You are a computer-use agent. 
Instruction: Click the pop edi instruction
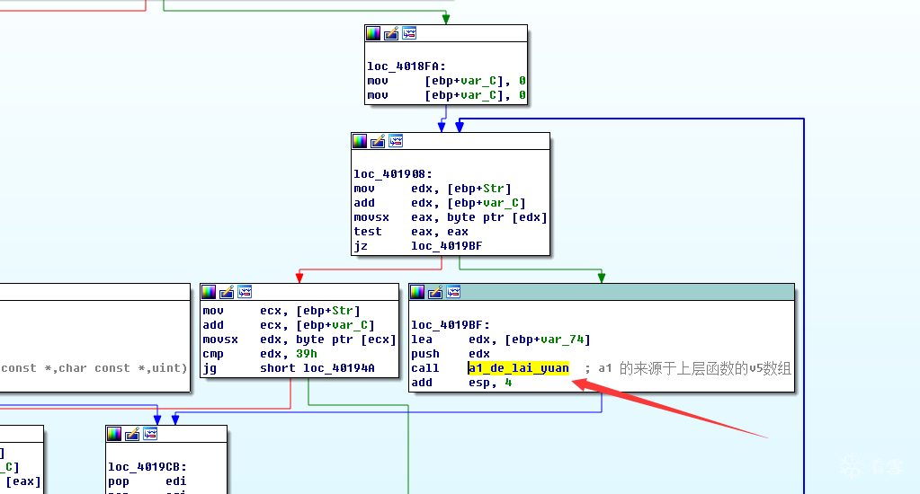[x=147, y=481]
